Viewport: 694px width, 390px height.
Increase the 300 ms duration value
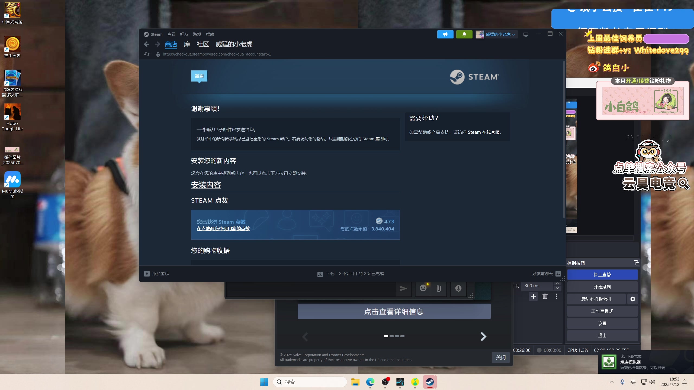pyautogui.click(x=557, y=284)
